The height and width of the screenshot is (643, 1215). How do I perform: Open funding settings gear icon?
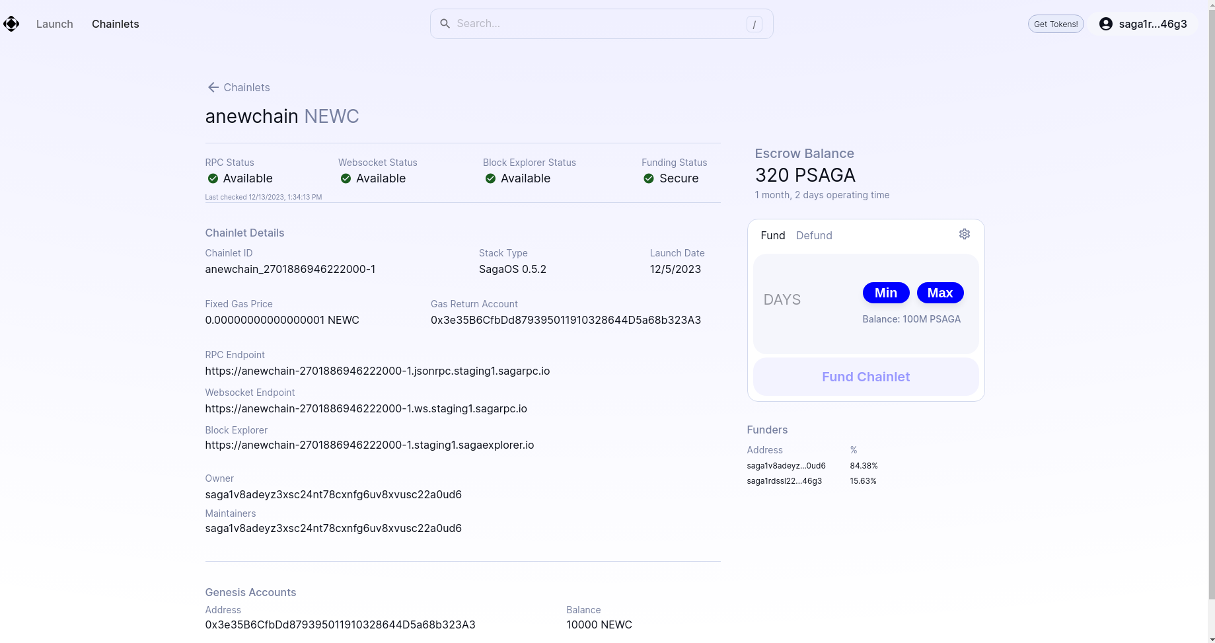964,234
